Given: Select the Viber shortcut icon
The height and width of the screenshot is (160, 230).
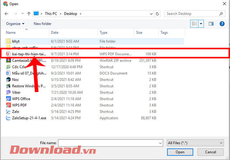Looking at the screenshot, I should 8,92.
